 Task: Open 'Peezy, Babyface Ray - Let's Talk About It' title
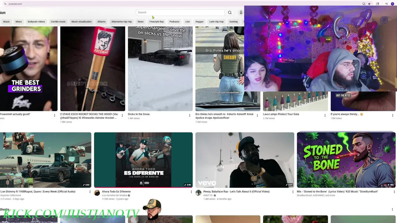236,192
